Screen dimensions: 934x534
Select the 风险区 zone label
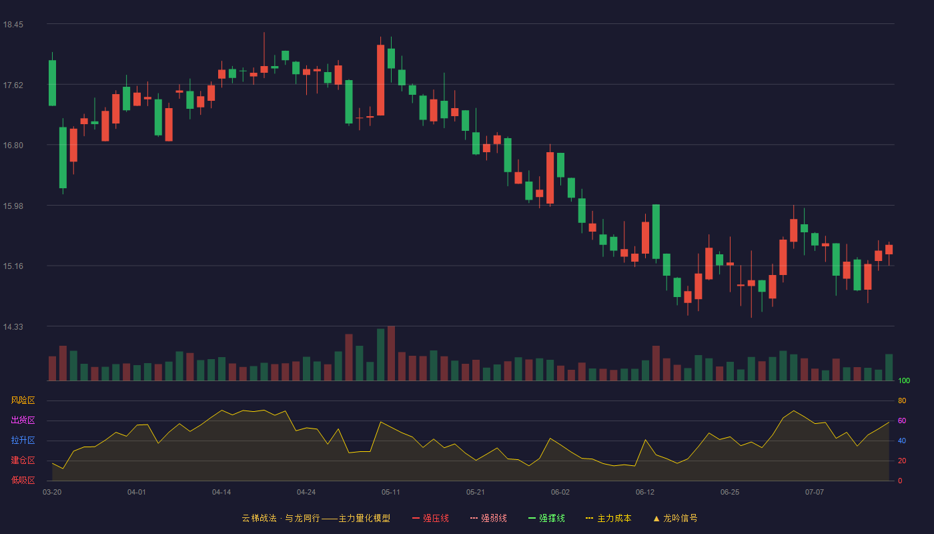click(23, 400)
